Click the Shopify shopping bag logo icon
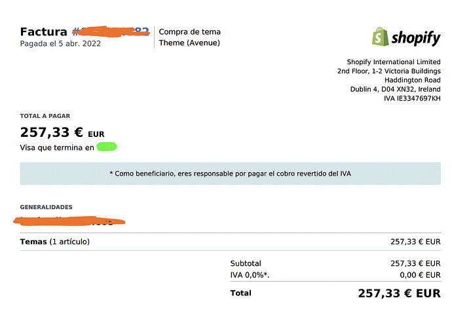The image size is (452, 315). click(x=381, y=37)
